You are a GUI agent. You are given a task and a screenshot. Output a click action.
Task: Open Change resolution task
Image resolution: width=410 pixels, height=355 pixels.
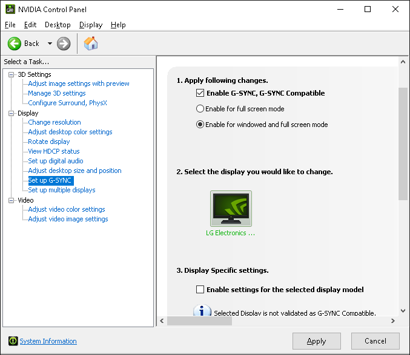point(55,122)
